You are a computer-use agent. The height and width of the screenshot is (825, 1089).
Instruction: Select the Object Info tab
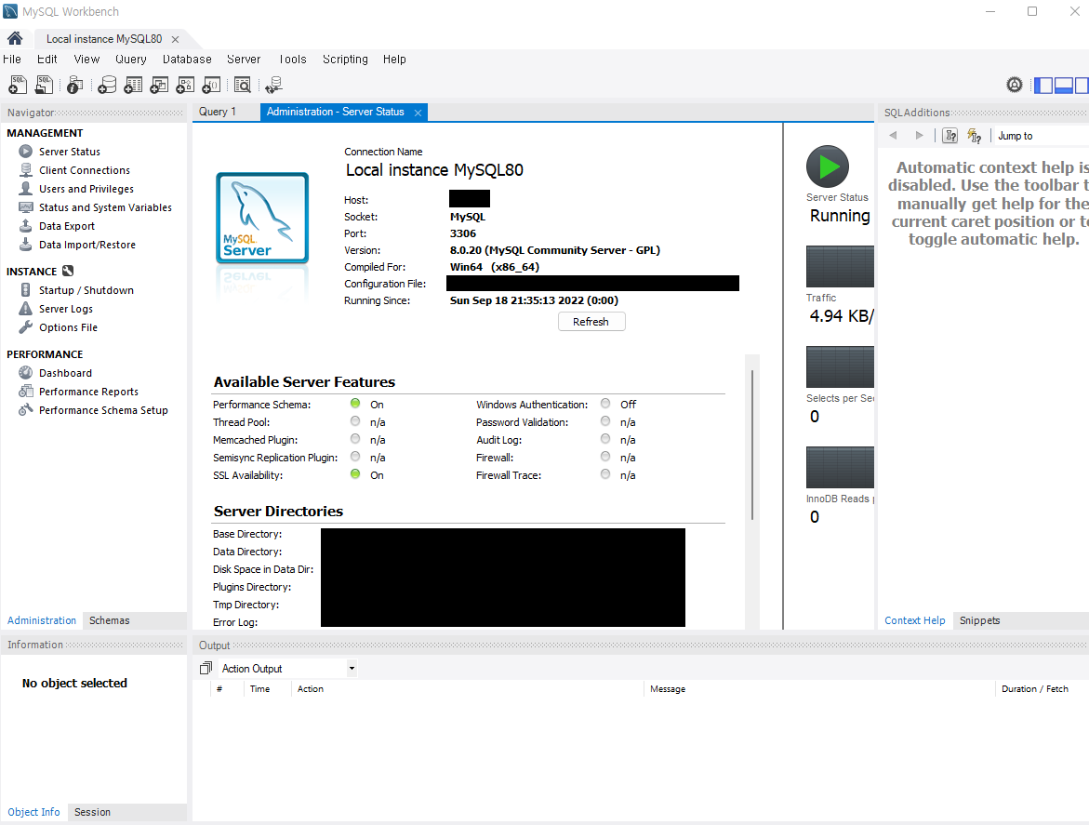[x=34, y=812]
